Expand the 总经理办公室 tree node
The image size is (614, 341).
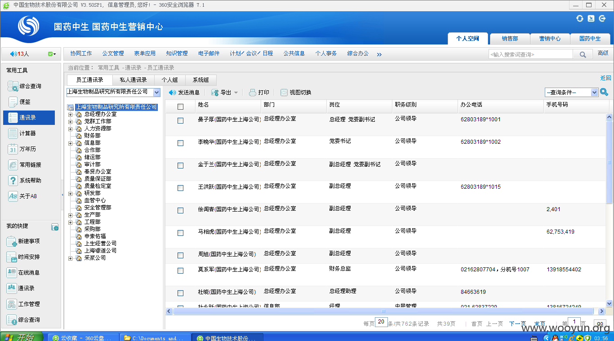pos(70,114)
